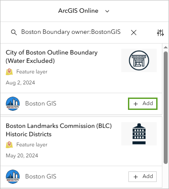Viewport: 169px width, 189px height.
Task: Click into the Boston Boundary search field
Action: [x=71, y=32]
